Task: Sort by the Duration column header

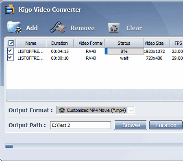Action: click(59, 43)
